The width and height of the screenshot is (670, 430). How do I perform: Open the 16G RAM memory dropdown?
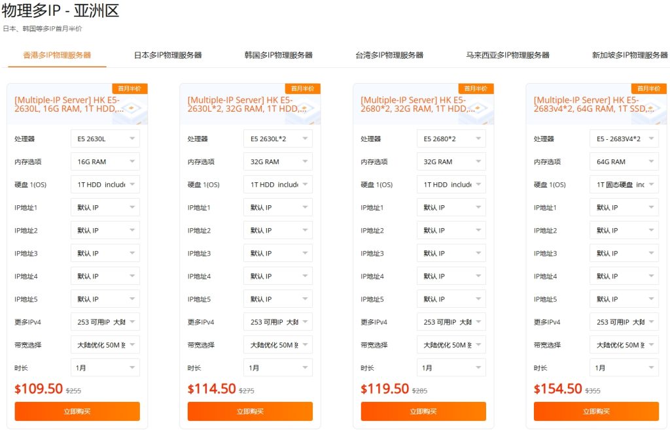(105, 161)
